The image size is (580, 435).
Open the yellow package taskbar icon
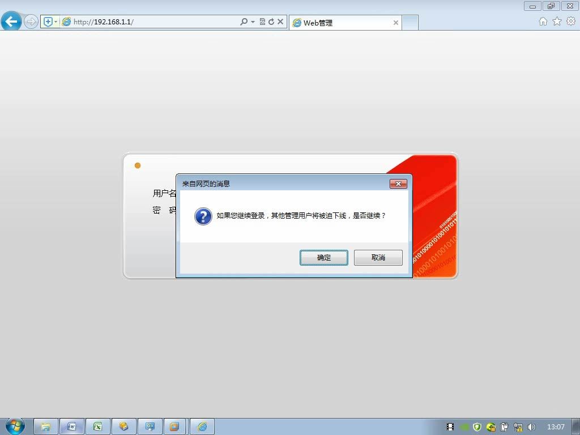pos(123,427)
